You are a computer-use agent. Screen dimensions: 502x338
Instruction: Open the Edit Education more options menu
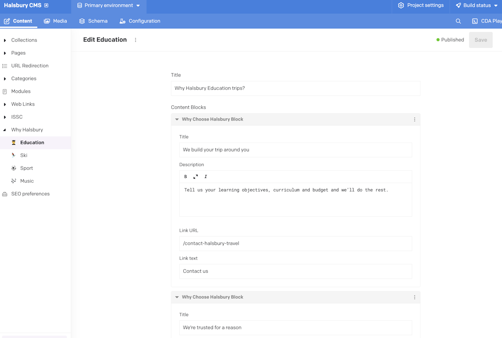coord(136,40)
